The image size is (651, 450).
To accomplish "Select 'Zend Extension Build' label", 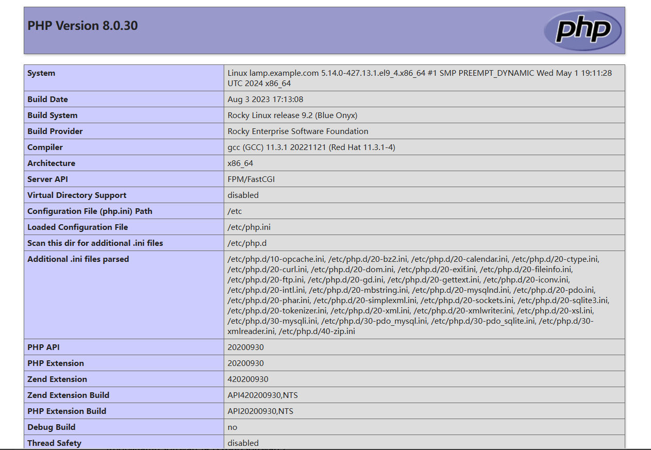I will (x=68, y=395).
